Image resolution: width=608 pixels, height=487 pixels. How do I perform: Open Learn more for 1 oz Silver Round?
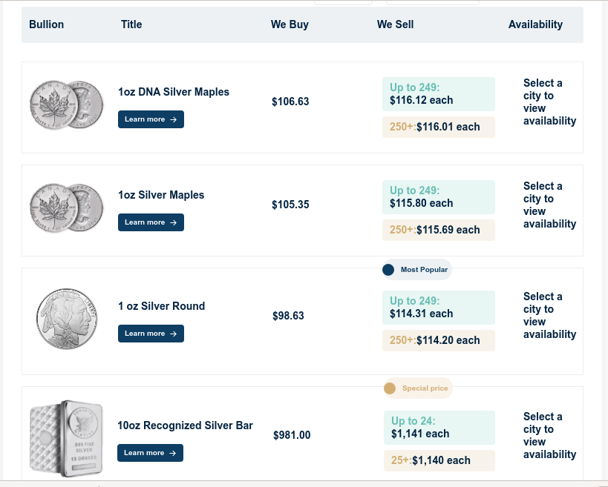(151, 334)
